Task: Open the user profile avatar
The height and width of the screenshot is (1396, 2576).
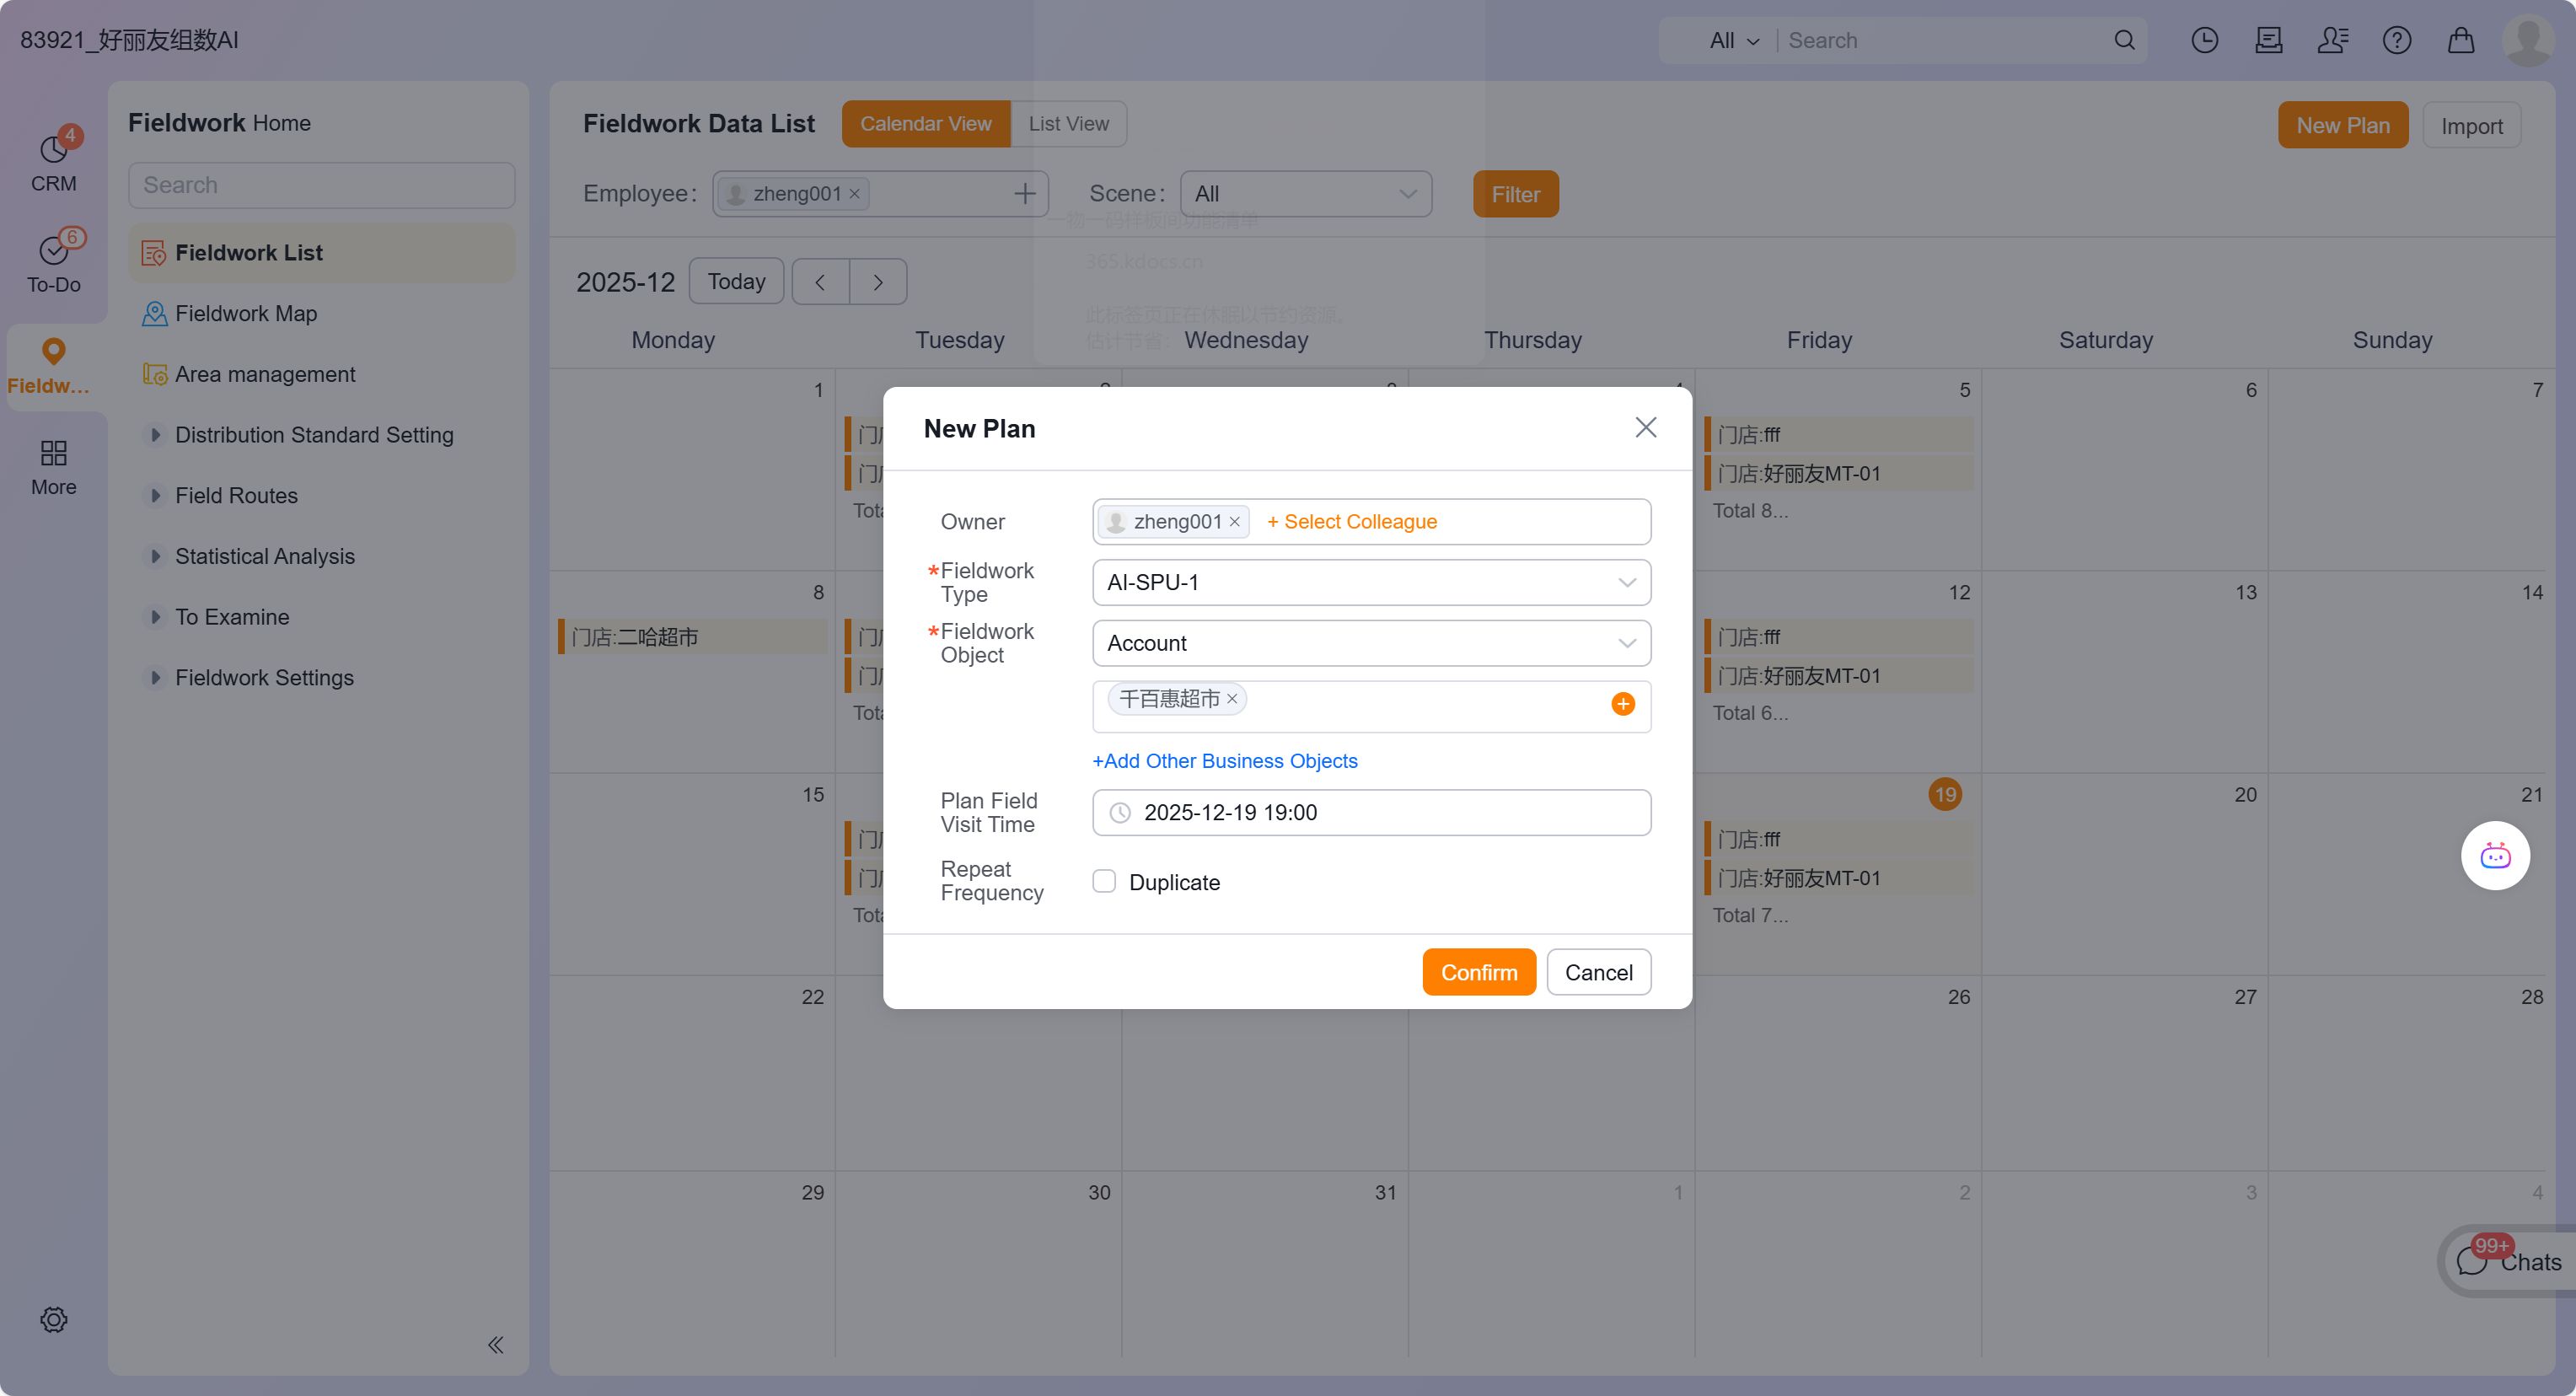Action: point(2528,40)
